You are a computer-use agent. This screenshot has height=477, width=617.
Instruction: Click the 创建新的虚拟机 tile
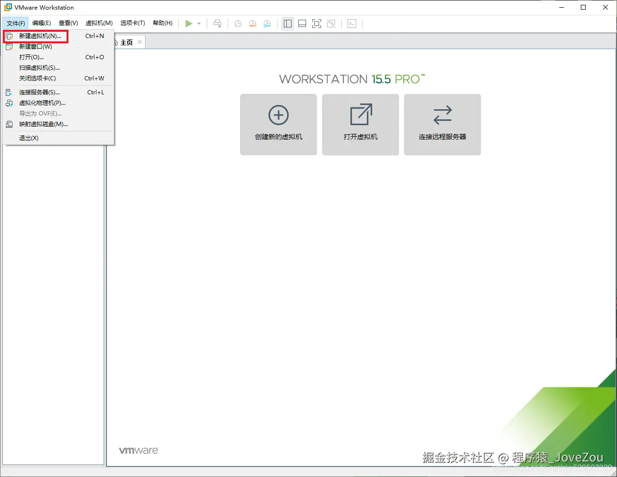(278, 124)
